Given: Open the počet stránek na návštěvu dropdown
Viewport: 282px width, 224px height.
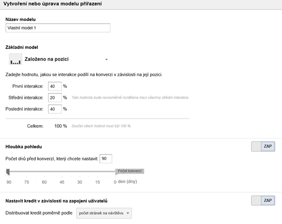Looking at the screenshot, I should [x=104, y=213].
